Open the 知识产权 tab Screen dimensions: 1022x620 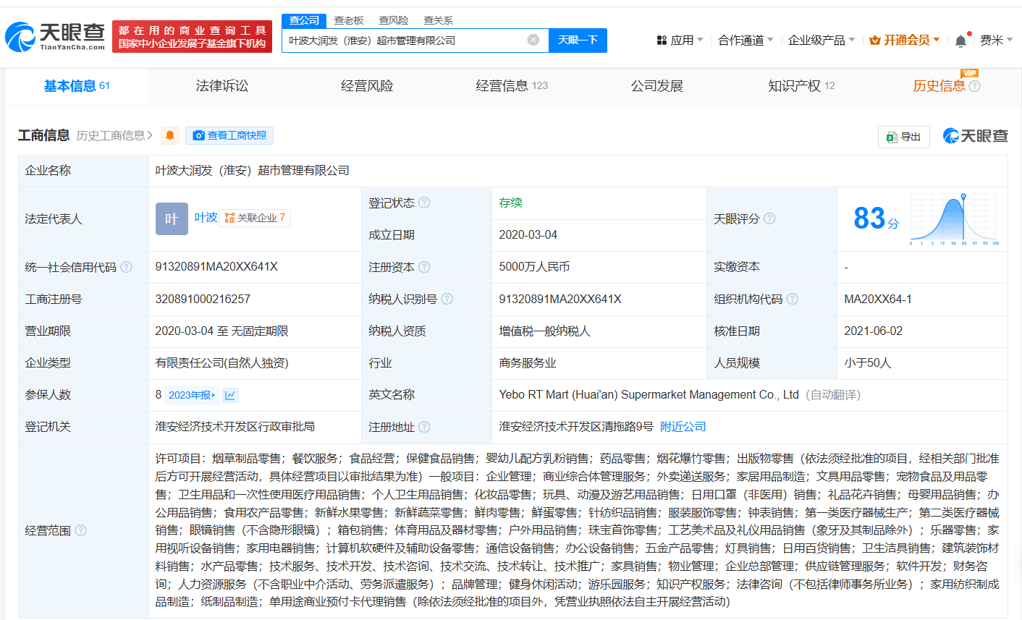click(x=801, y=86)
